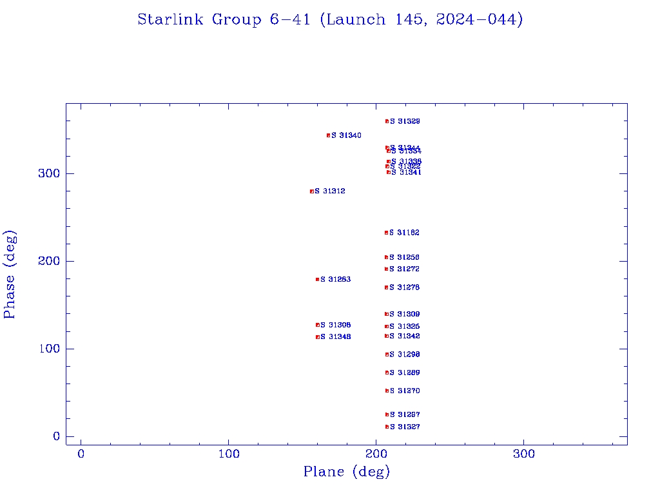This screenshot has height=495, width=660.
Task: Select the 'S 31263' satellite label
Action: pyautogui.click(x=335, y=280)
